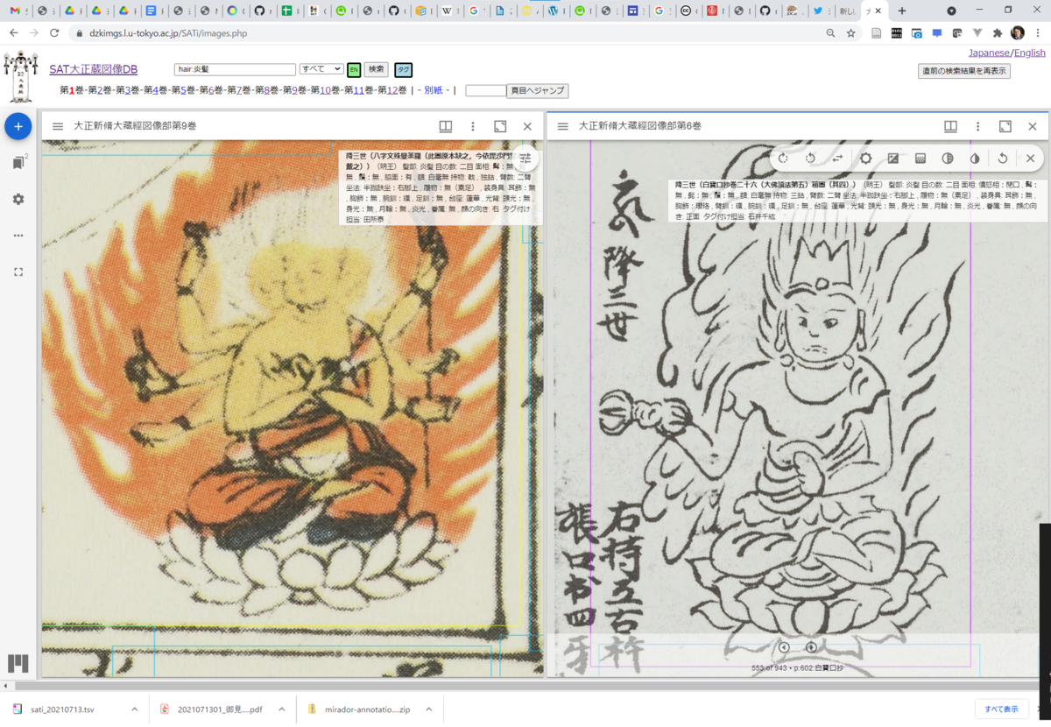Image resolution: width=1051 pixels, height=727 pixels.
Task: Expand options for 2021071301 pdf download
Action: click(282, 709)
